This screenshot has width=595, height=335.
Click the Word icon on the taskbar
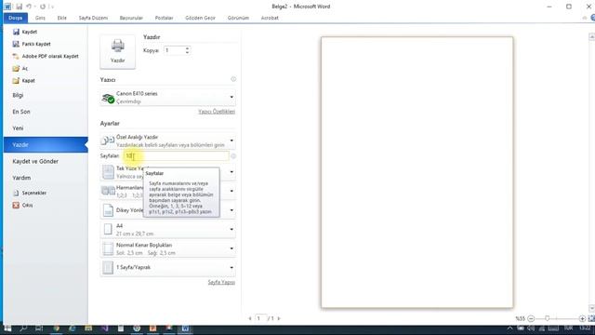(185, 328)
